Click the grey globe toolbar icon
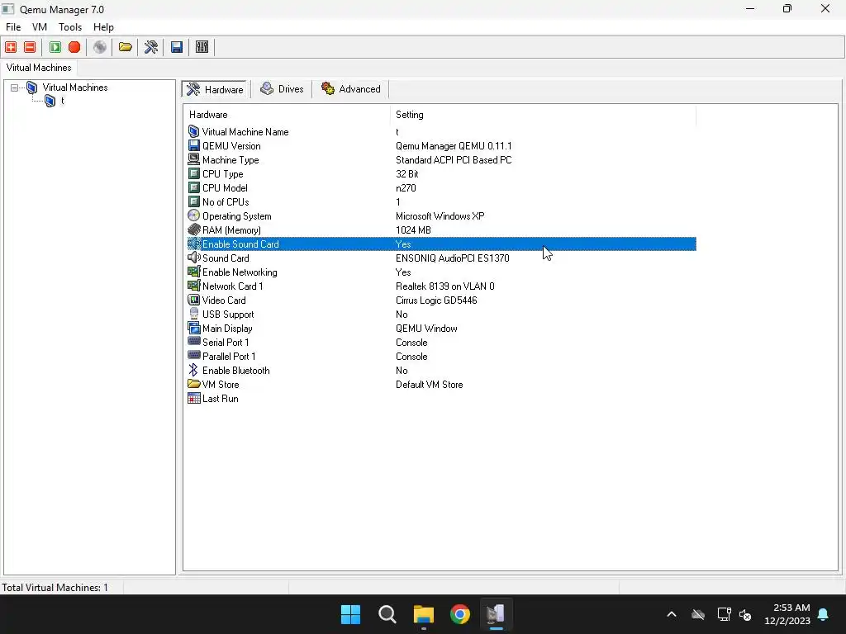The height and width of the screenshot is (634, 846). [x=100, y=47]
